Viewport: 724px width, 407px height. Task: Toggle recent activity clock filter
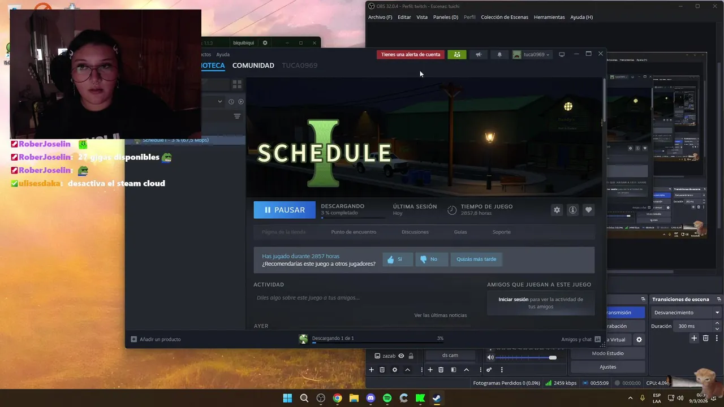231,102
